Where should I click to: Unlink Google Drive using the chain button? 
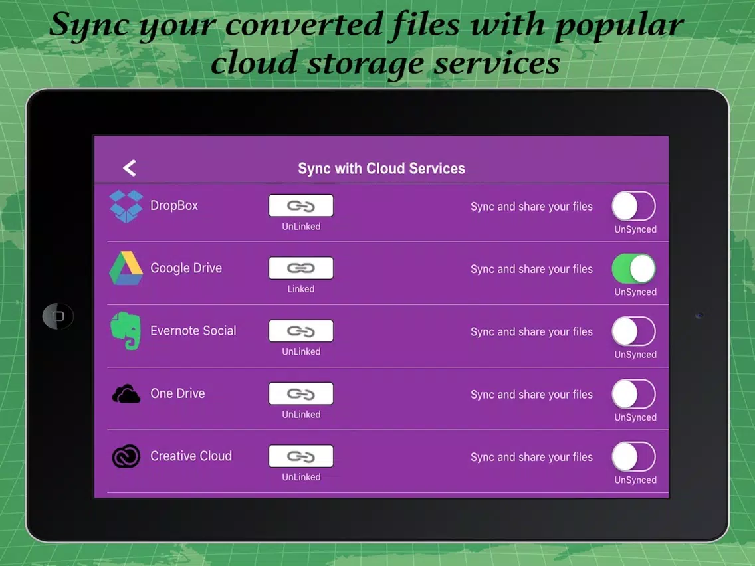pos(301,268)
